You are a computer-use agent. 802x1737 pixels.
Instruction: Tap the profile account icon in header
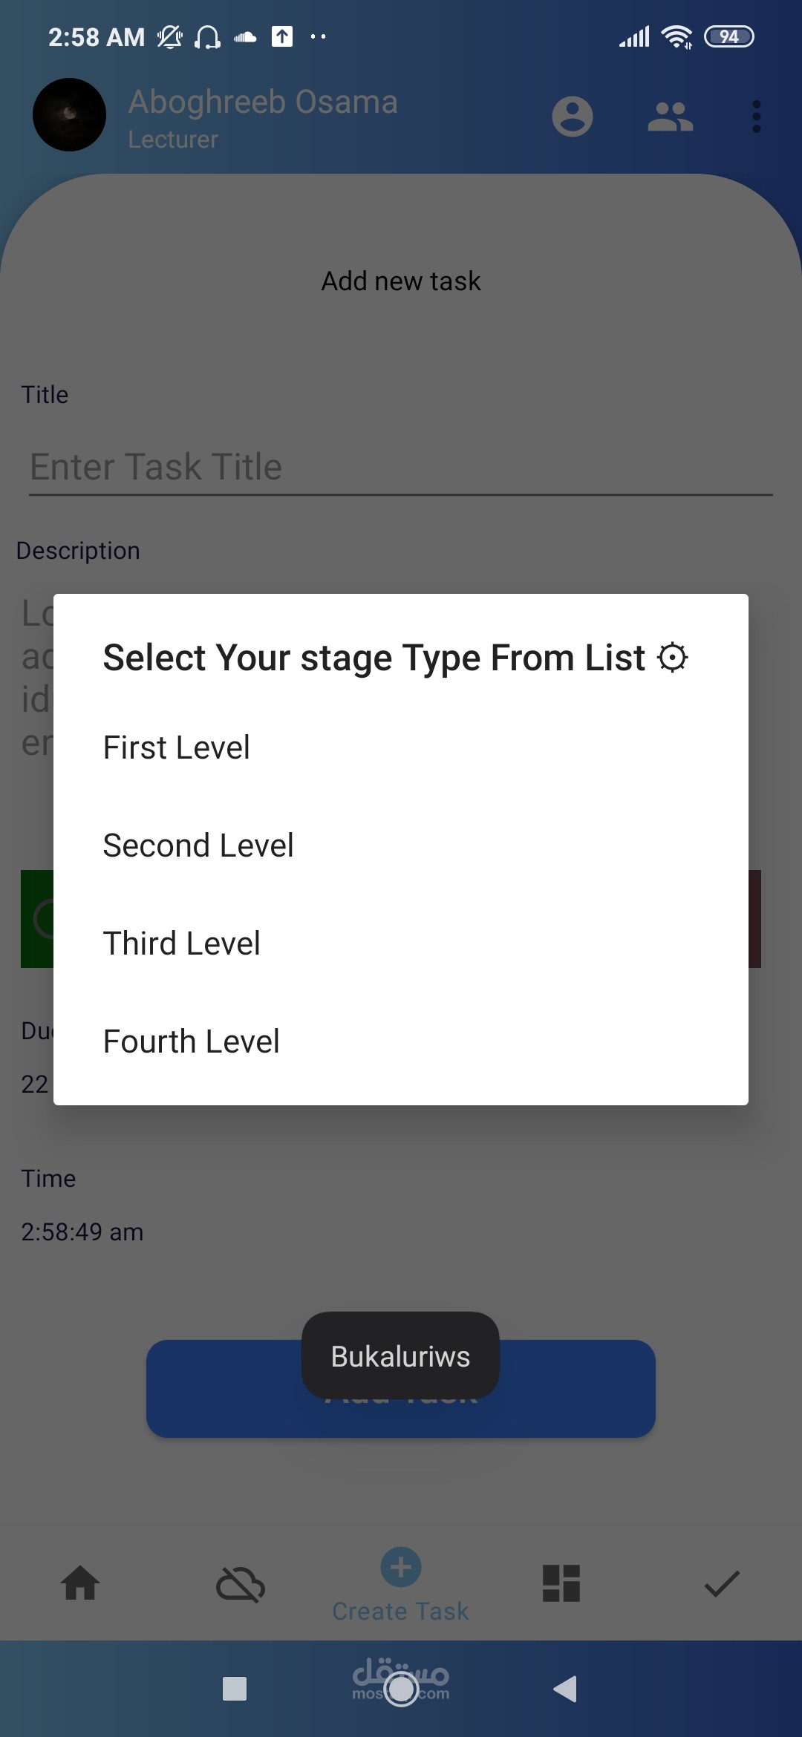pyautogui.click(x=572, y=117)
